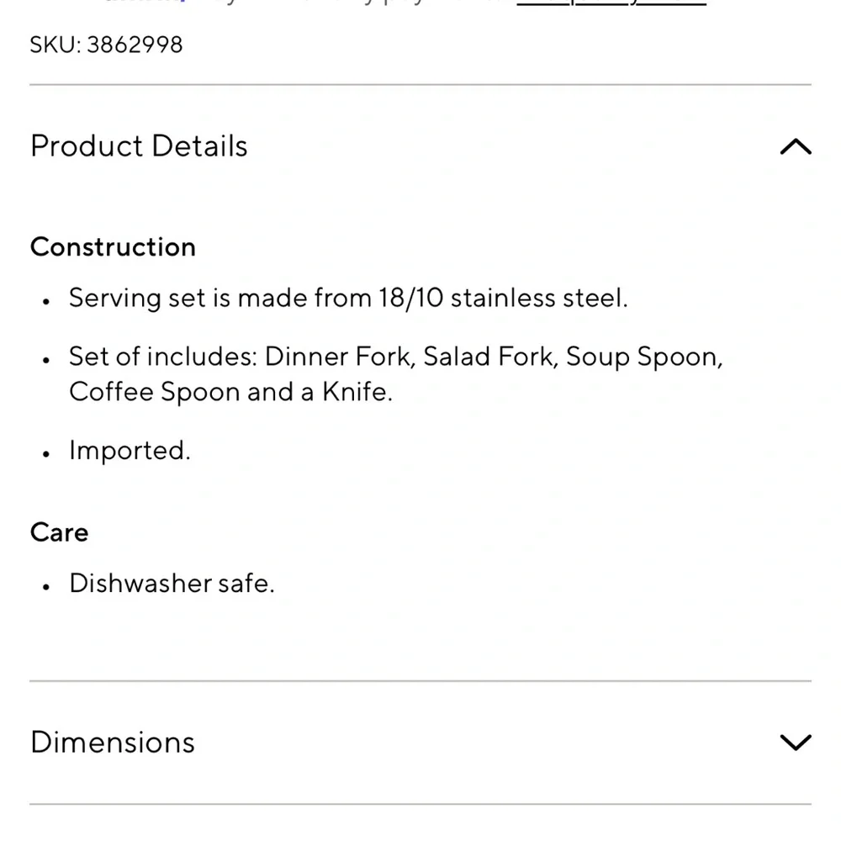The image size is (841, 841).
Task: Click the bullet before 'Set of includes'
Action: (x=47, y=359)
